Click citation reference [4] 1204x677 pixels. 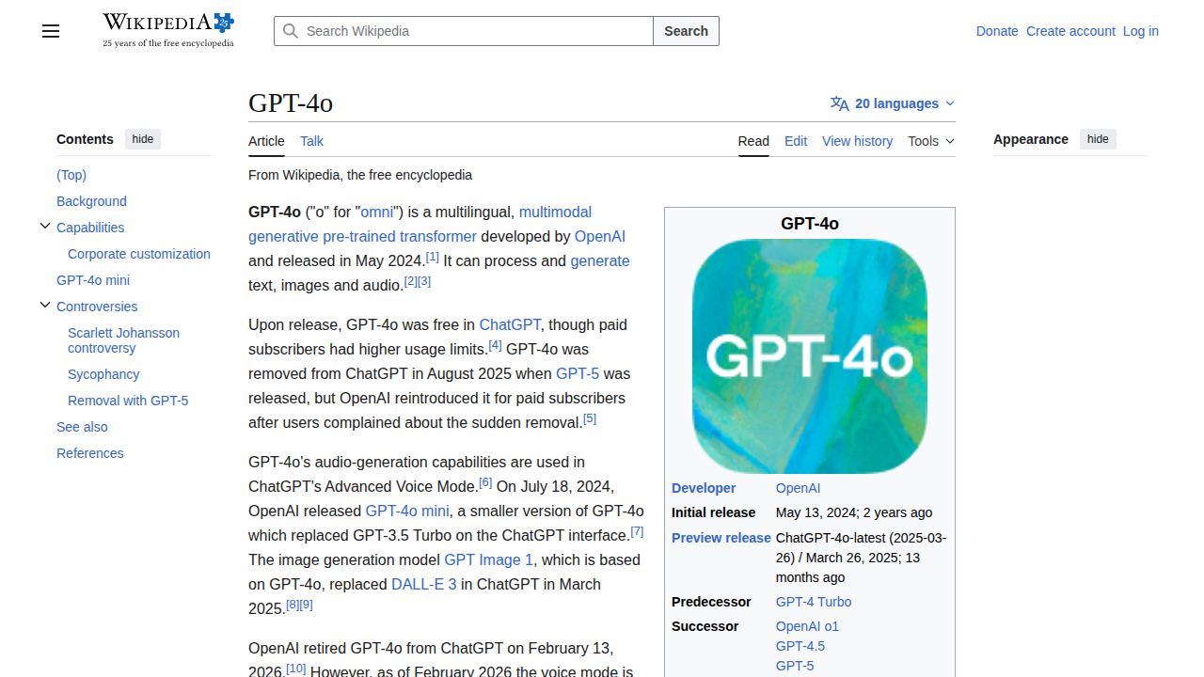click(x=496, y=345)
